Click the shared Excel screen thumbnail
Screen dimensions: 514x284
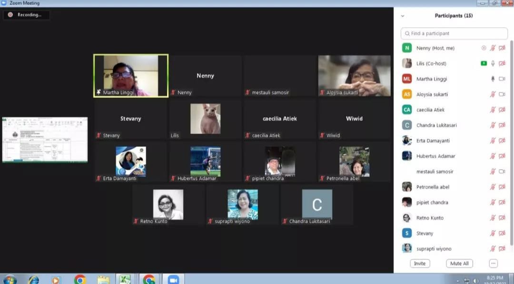(x=45, y=140)
